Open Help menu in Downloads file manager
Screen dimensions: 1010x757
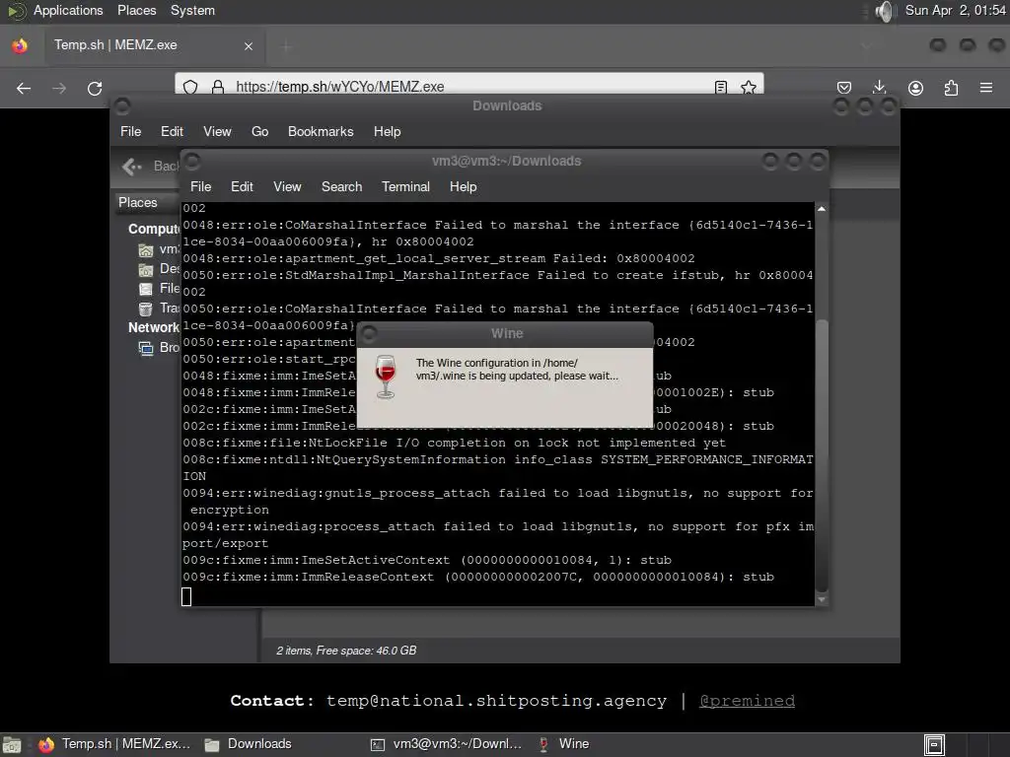(x=387, y=131)
